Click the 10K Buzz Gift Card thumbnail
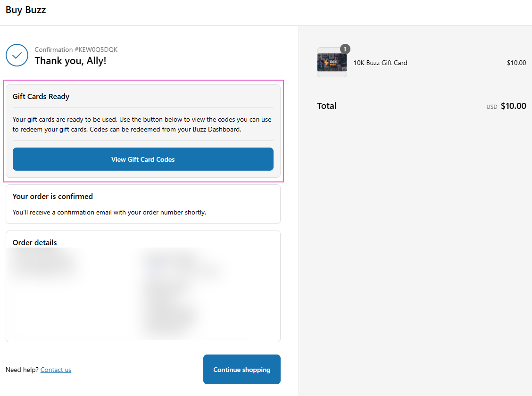The width and height of the screenshot is (532, 396). click(332, 63)
